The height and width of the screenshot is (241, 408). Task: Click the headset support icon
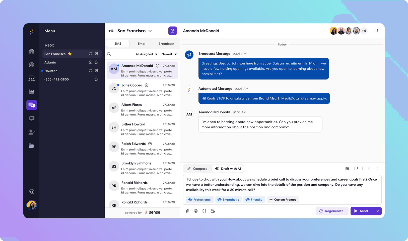(x=32, y=192)
